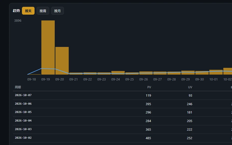Click the 09-25 axis label

tap(129, 79)
